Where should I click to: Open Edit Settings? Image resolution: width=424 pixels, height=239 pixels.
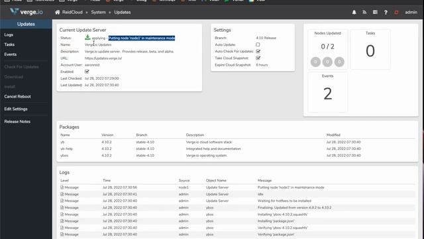16,109
